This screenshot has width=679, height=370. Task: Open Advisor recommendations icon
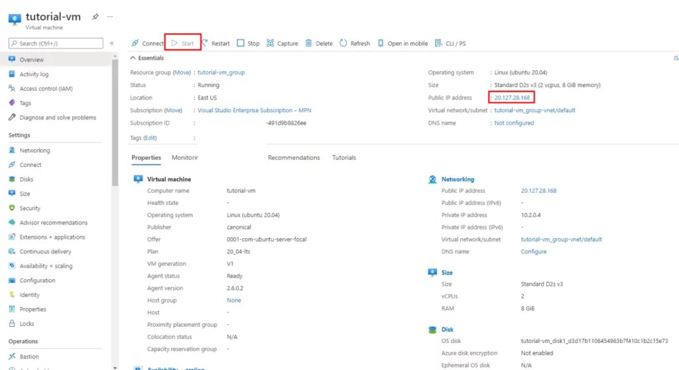pyautogui.click(x=12, y=222)
